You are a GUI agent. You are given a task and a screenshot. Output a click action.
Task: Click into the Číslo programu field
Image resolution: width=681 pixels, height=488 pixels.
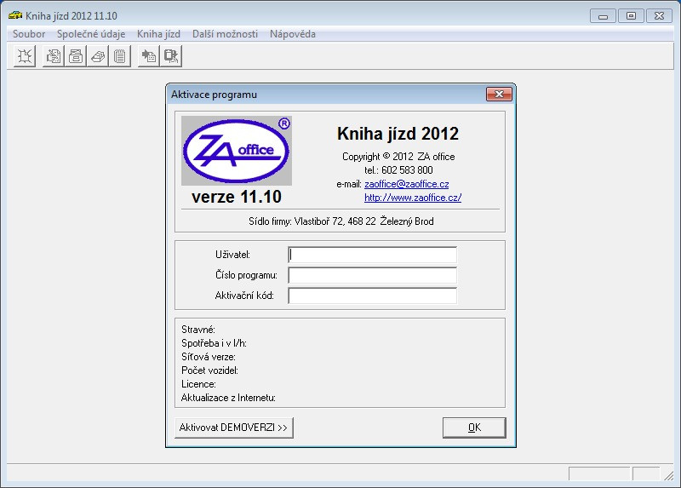click(x=372, y=275)
